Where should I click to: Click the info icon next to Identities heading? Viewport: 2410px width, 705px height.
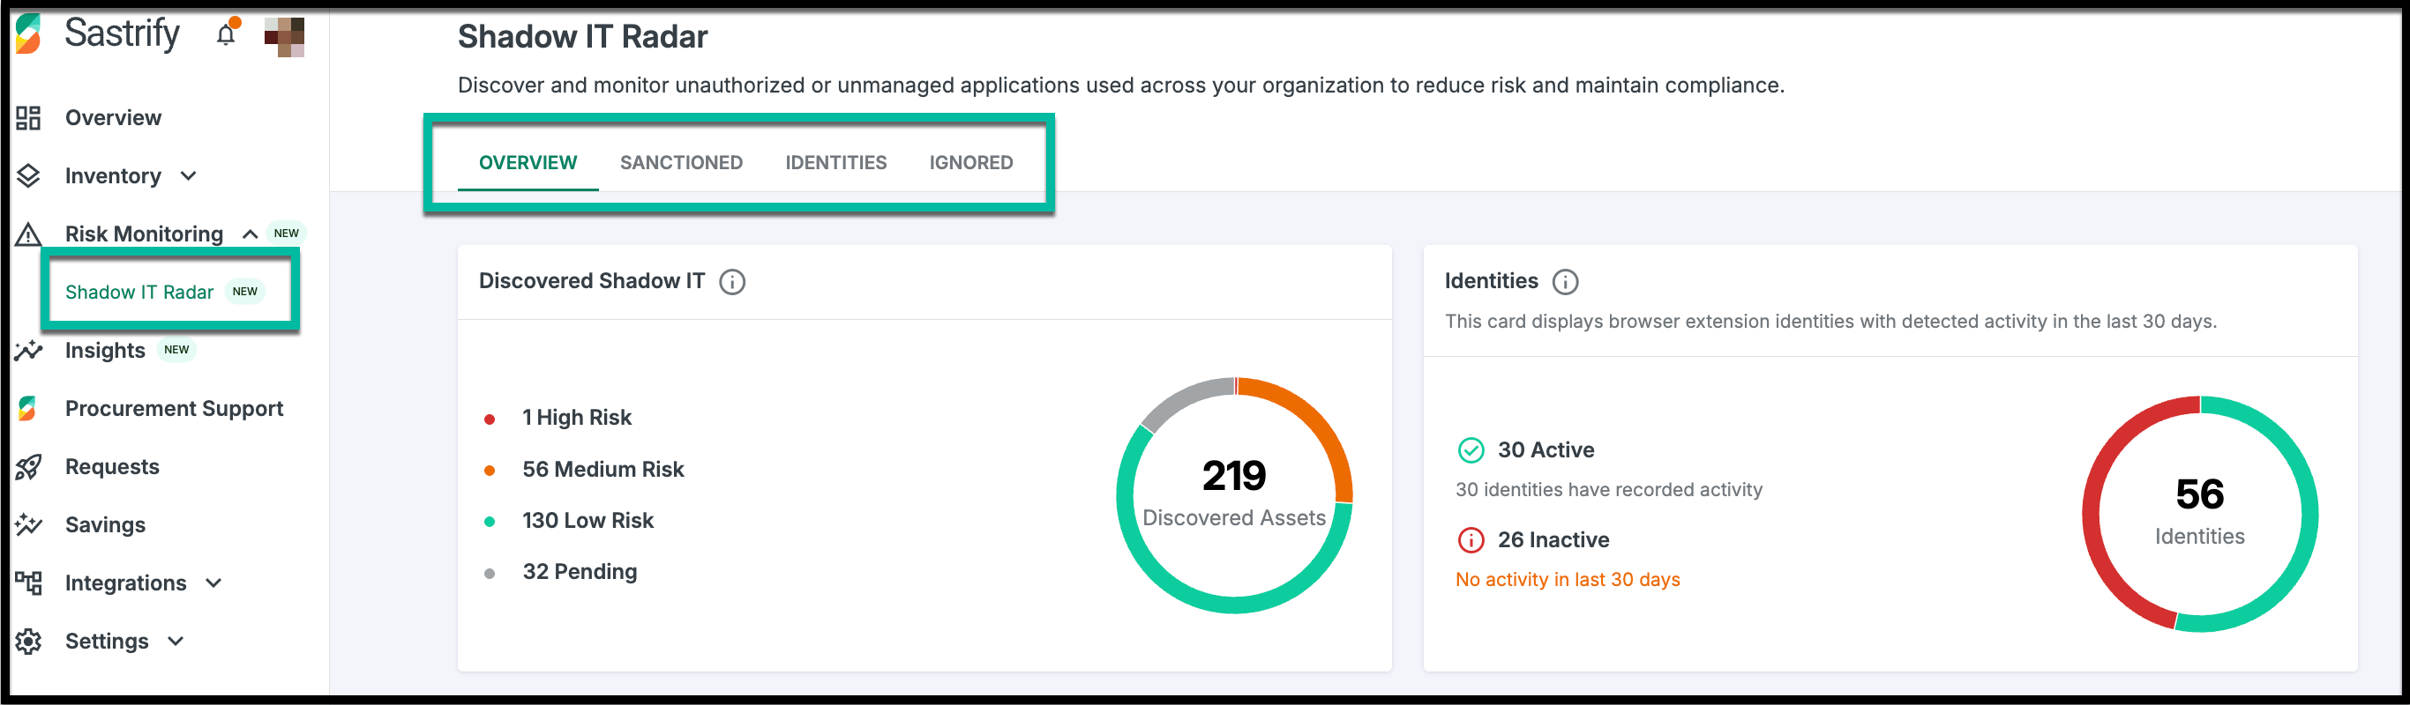pos(1564,281)
